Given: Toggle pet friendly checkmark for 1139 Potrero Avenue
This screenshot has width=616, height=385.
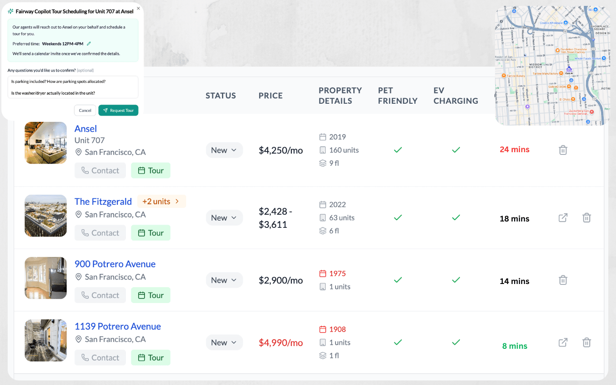Looking at the screenshot, I should (x=398, y=342).
